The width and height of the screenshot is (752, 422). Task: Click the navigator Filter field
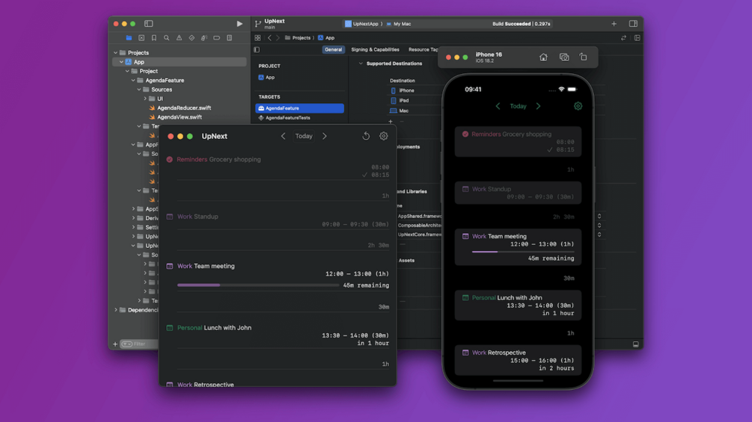(x=139, y=344)
